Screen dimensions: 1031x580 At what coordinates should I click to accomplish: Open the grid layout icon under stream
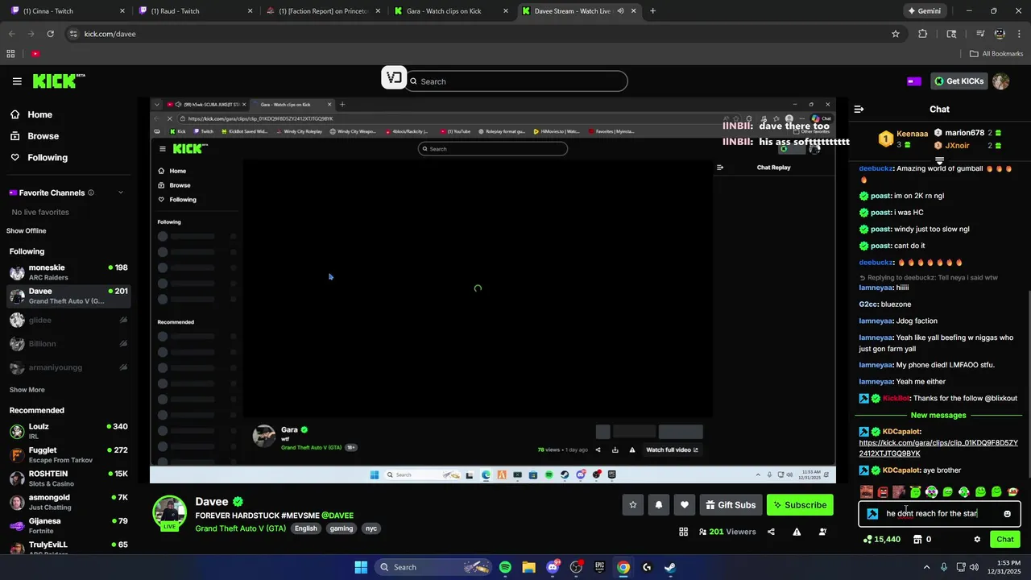(683, 532)
